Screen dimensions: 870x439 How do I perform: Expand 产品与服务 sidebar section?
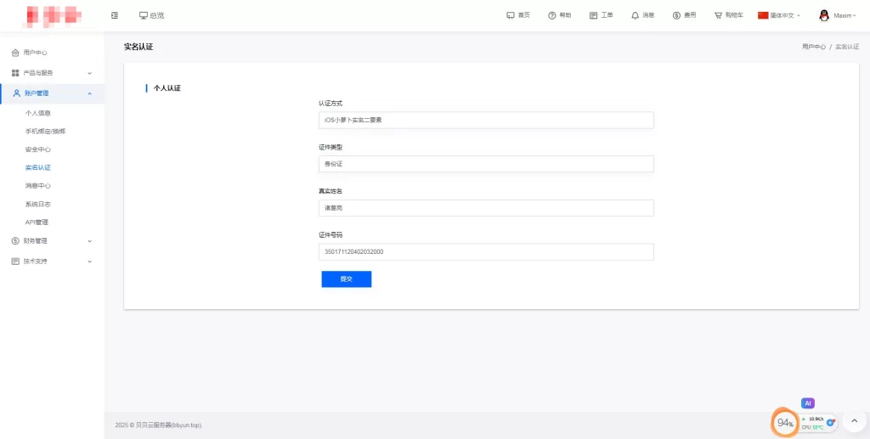coord(52,73)
